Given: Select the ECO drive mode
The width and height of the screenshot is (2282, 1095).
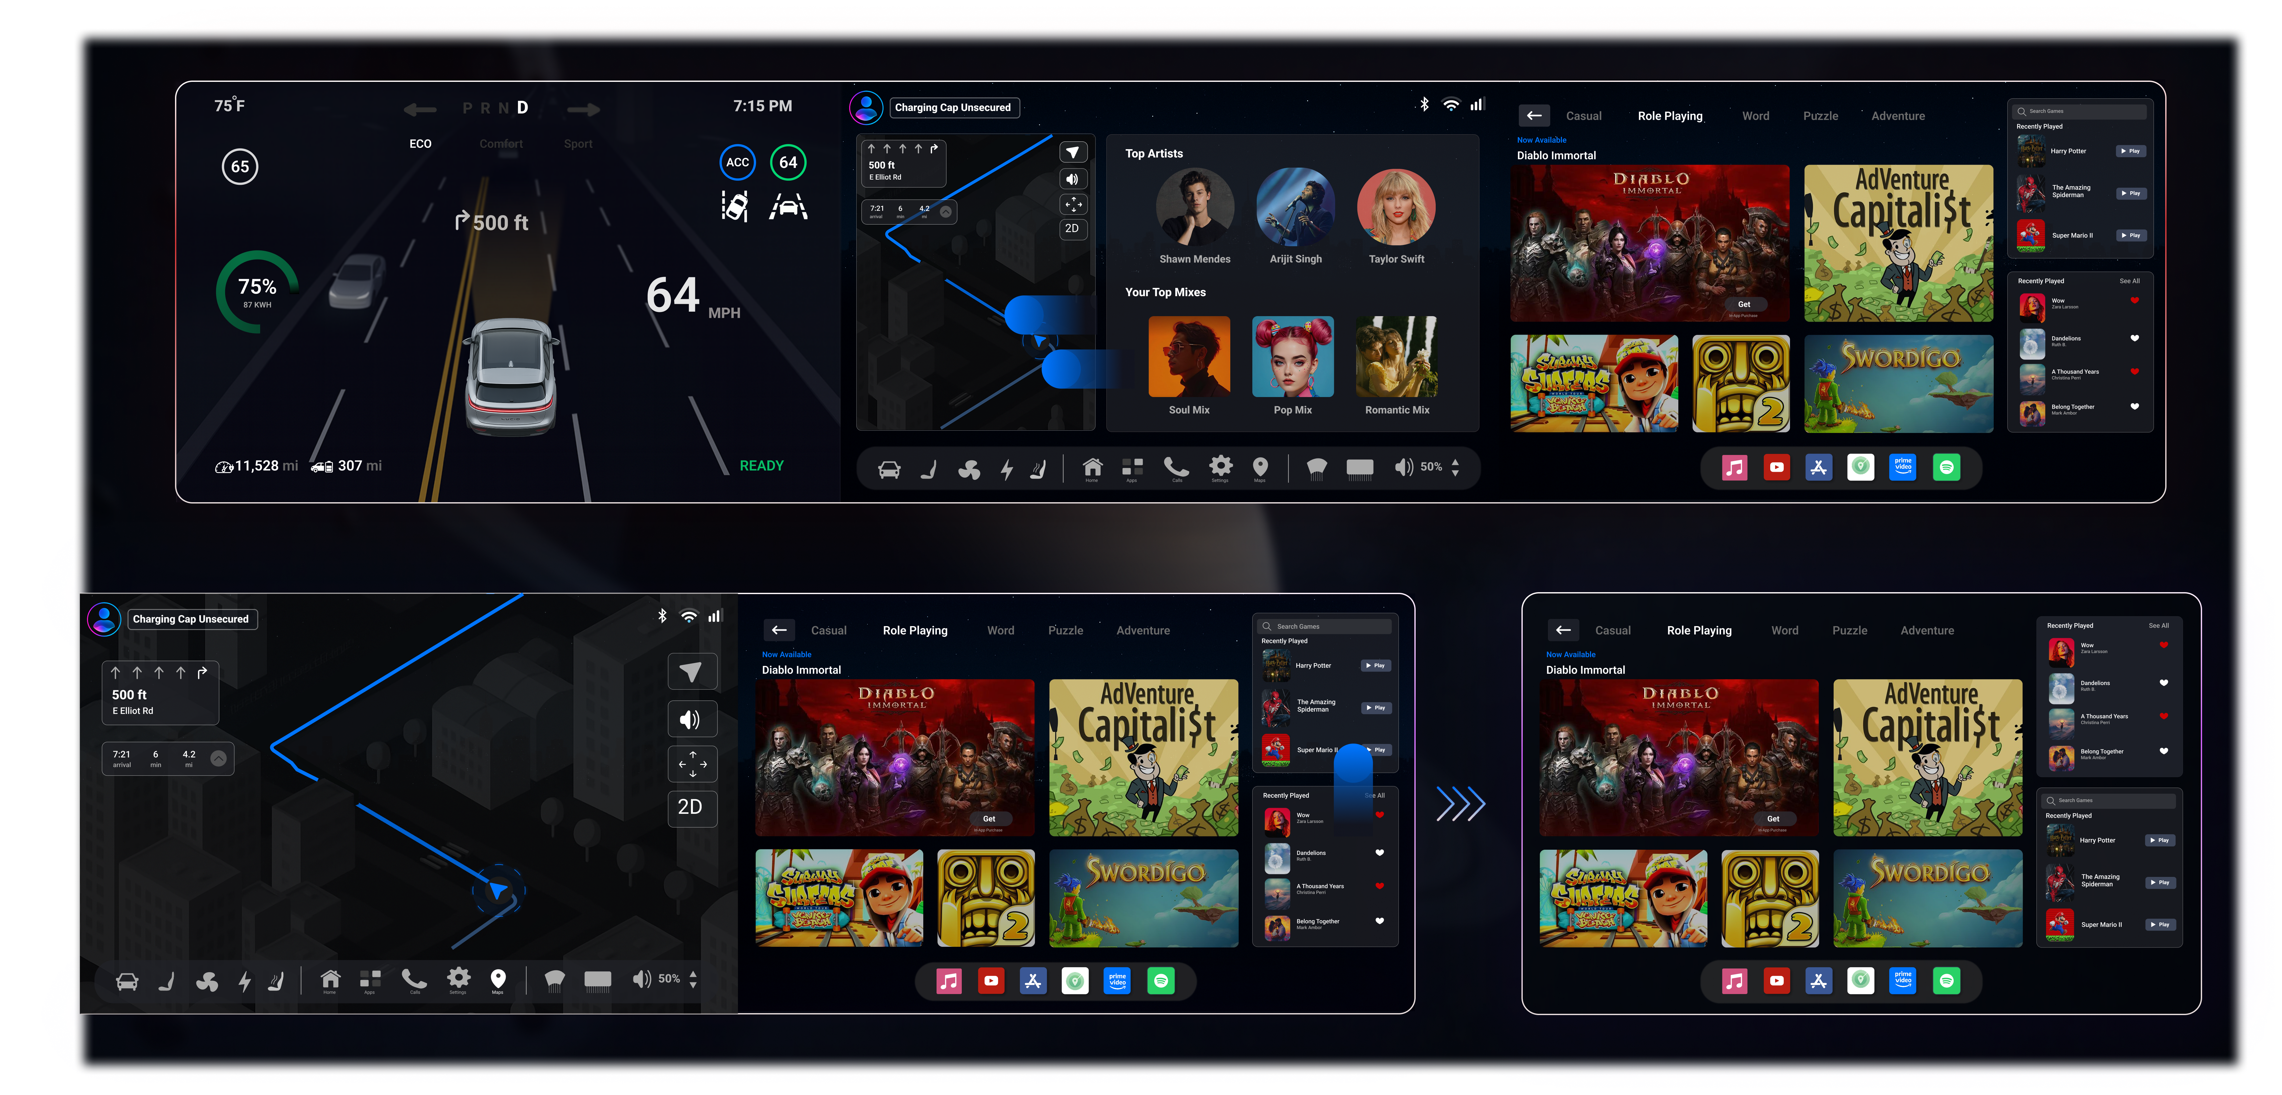Looking at the screenshot, I should click(421, 144).
